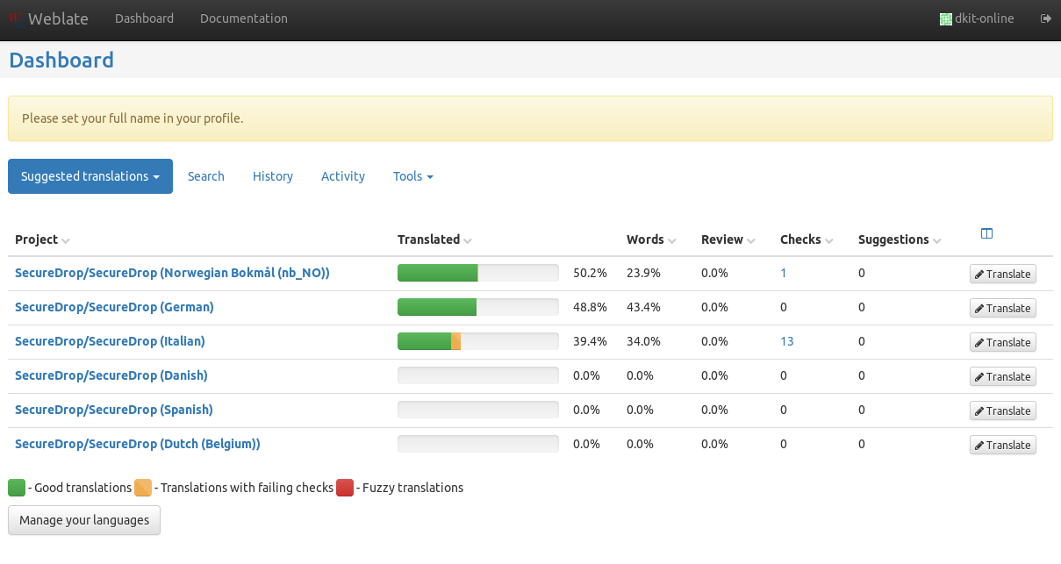Click the green Good translations swatch
Viewport: 1061px width, 564px height.
tap(17, 488)
